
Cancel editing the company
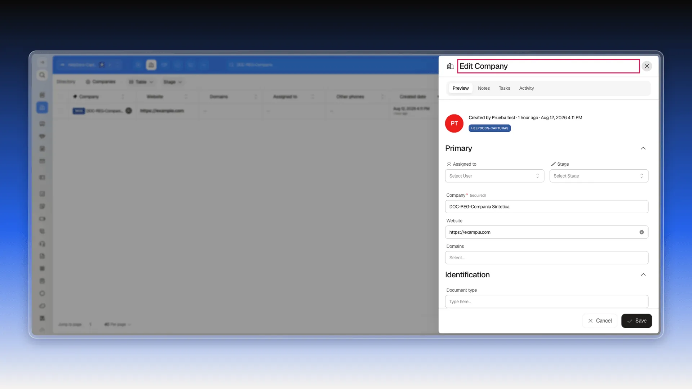coord(600,321)
